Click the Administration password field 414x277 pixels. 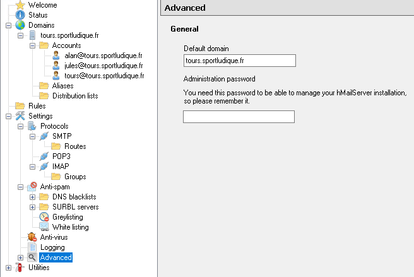coord(239,117)
